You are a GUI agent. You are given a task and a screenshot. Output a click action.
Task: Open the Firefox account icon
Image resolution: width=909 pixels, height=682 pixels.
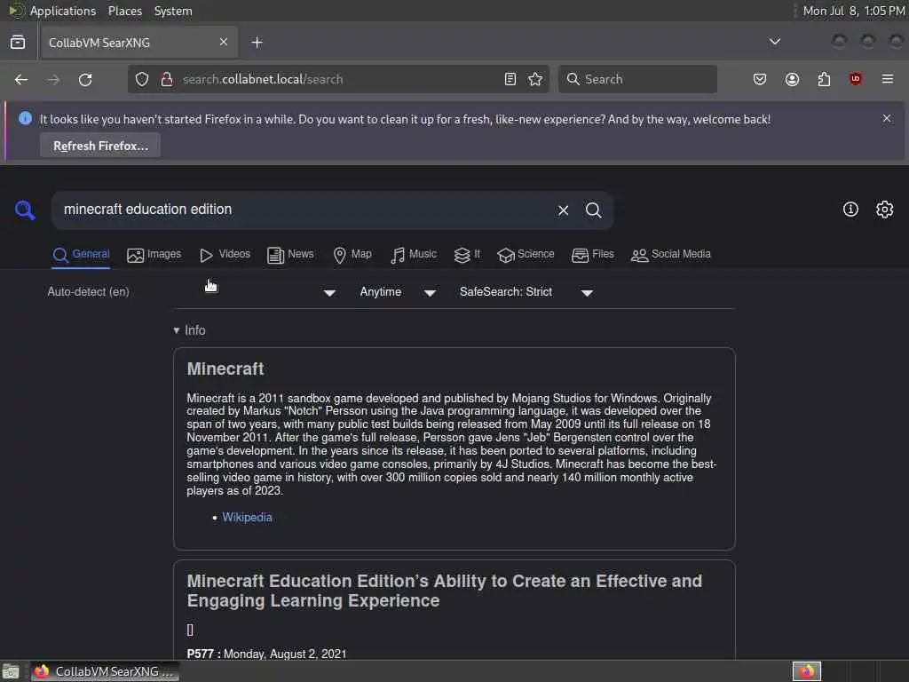pyautogui.click(x=792, y=79)
